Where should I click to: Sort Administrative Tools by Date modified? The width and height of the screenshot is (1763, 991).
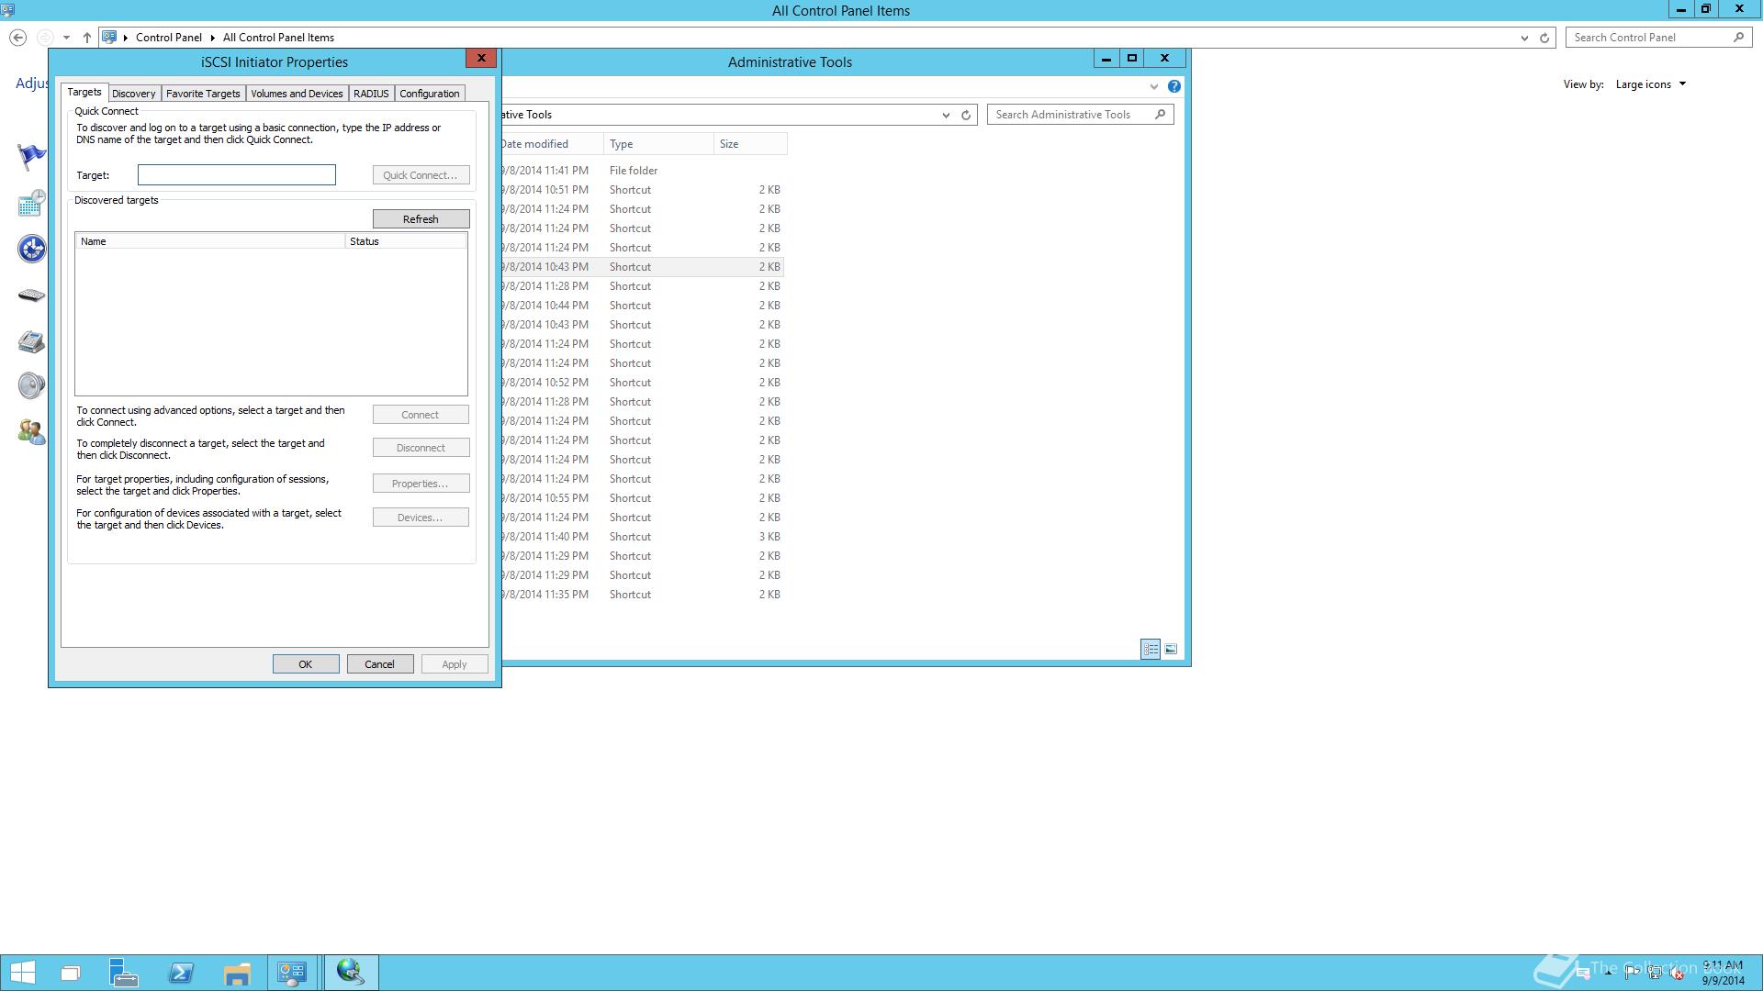[551, 144]
